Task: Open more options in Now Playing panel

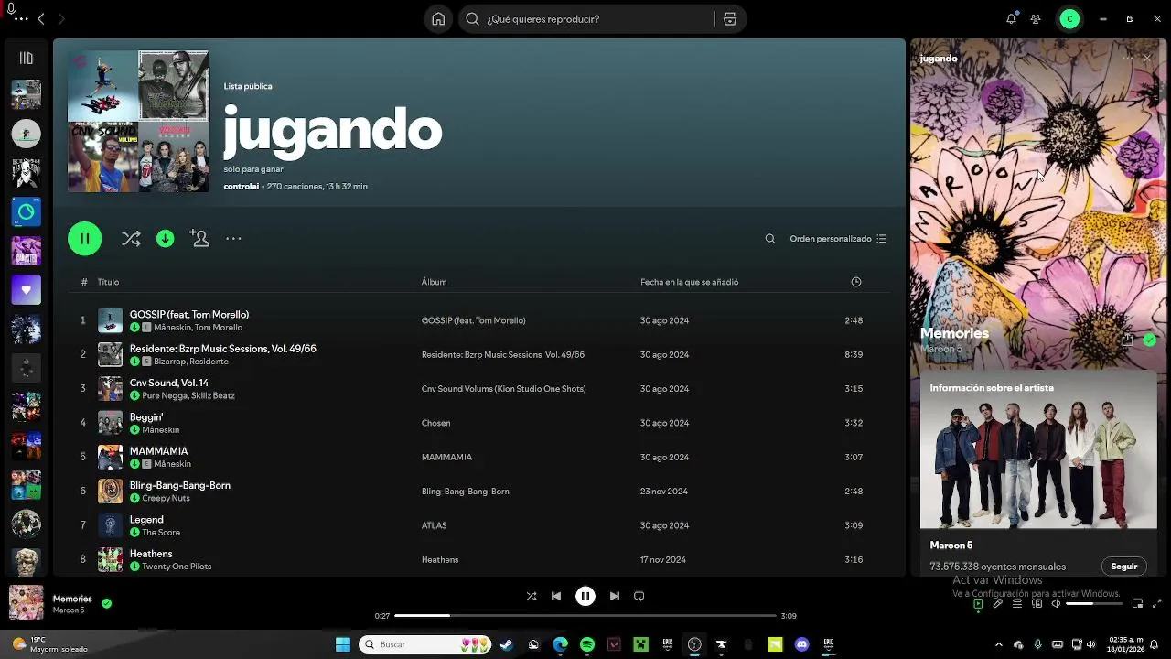Action: click(1127, 58)
